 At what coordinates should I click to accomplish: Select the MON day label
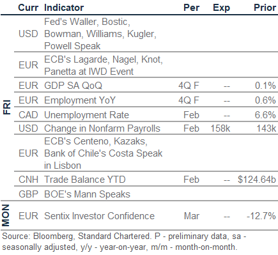coord(6,215)
